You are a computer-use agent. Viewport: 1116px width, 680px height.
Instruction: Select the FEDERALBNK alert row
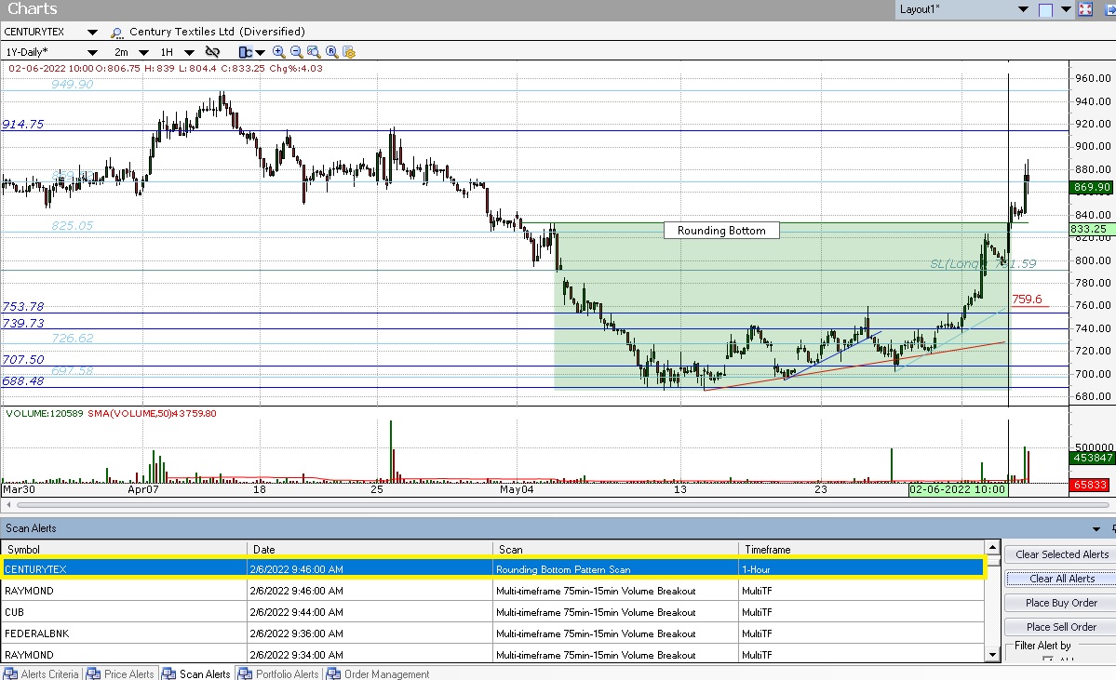point(492,633)
